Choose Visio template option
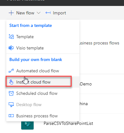 [43, 48]
